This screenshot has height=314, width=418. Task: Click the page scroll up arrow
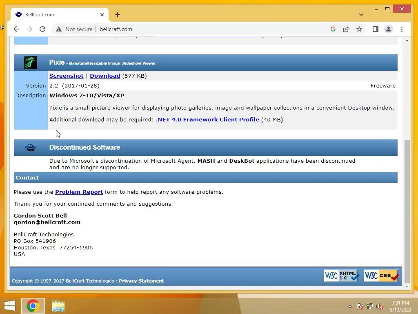click(407, 40)
